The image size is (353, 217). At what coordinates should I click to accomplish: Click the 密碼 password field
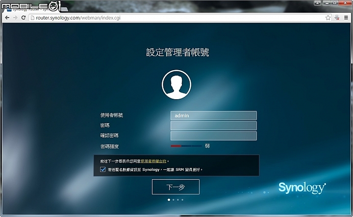point(213,126)
